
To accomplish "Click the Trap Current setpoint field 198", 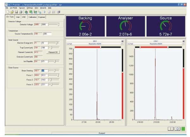I will [x=44, y=48].
